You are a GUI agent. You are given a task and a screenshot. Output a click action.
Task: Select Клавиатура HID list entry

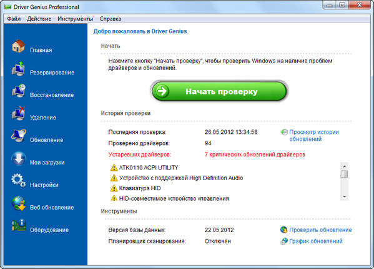(140, 188)
